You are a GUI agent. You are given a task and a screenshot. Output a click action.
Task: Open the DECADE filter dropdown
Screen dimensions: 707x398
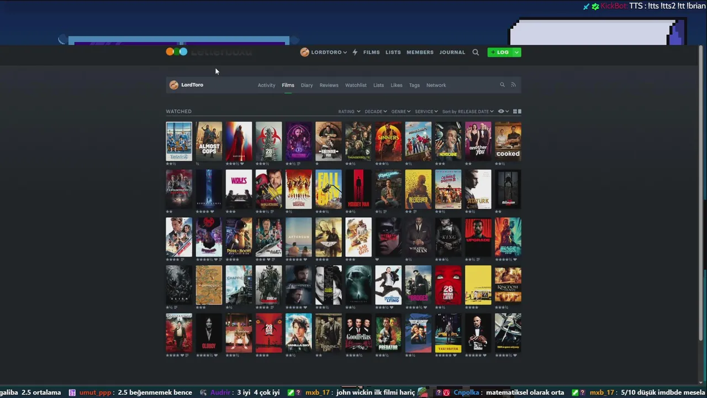coord(376,112)
